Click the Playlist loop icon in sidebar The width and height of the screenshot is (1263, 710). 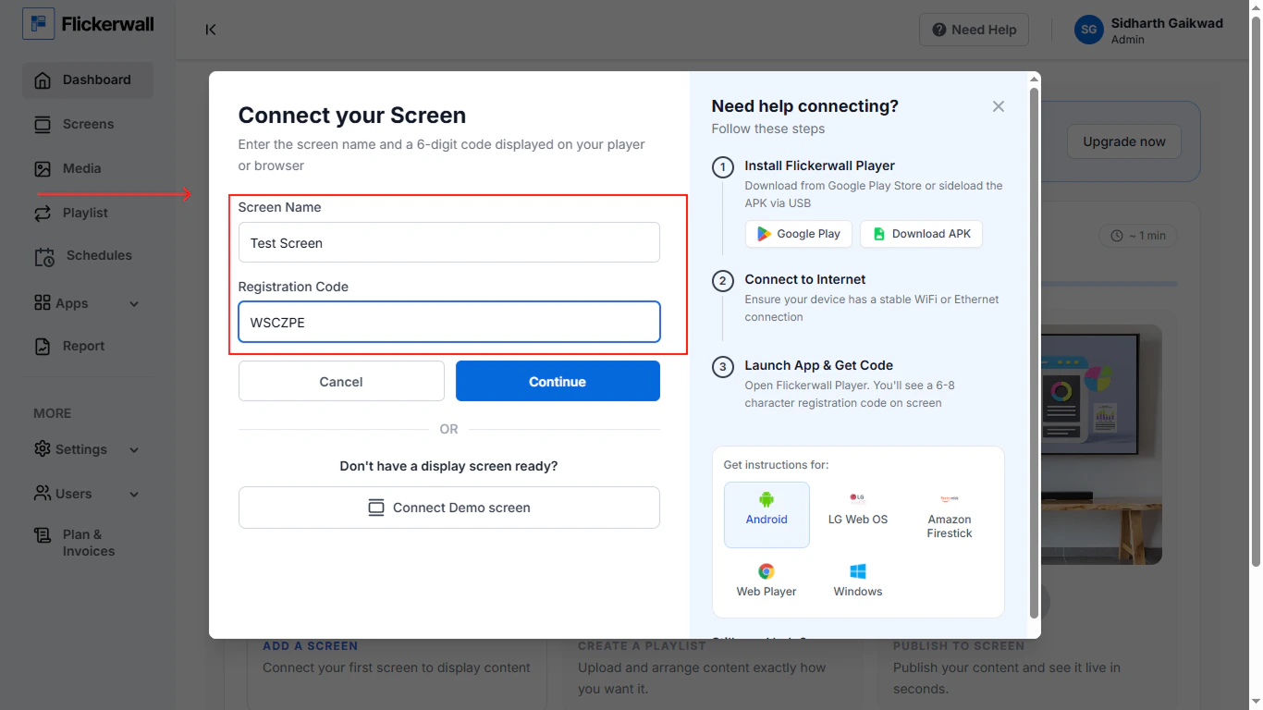tap(43, 214)
